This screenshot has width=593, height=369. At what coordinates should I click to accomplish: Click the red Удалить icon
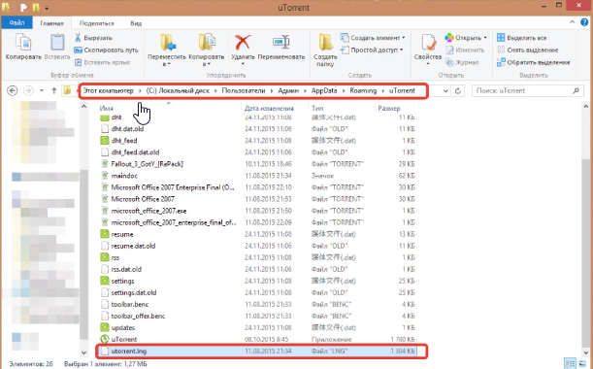tap(243, 43)
